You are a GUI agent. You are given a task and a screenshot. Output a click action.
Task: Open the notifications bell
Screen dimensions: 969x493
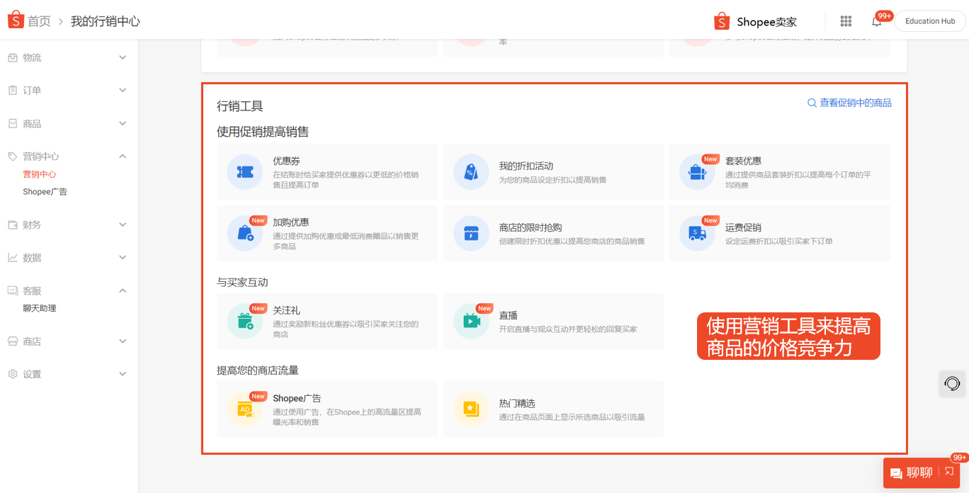click(x=876, y=21)
